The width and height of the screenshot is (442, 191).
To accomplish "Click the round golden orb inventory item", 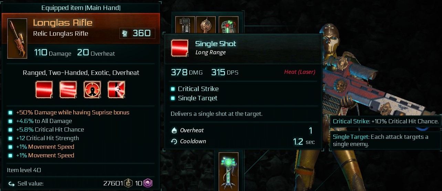I will [207, 25].
